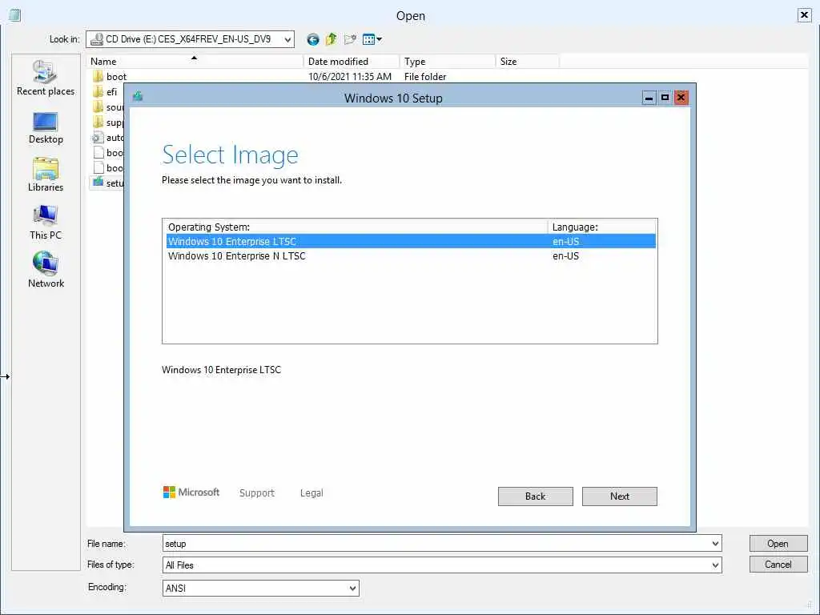Go to Desktop in sidebar
Image resolution: width=820 pixels, height=615 pixels.
point(46,128)
